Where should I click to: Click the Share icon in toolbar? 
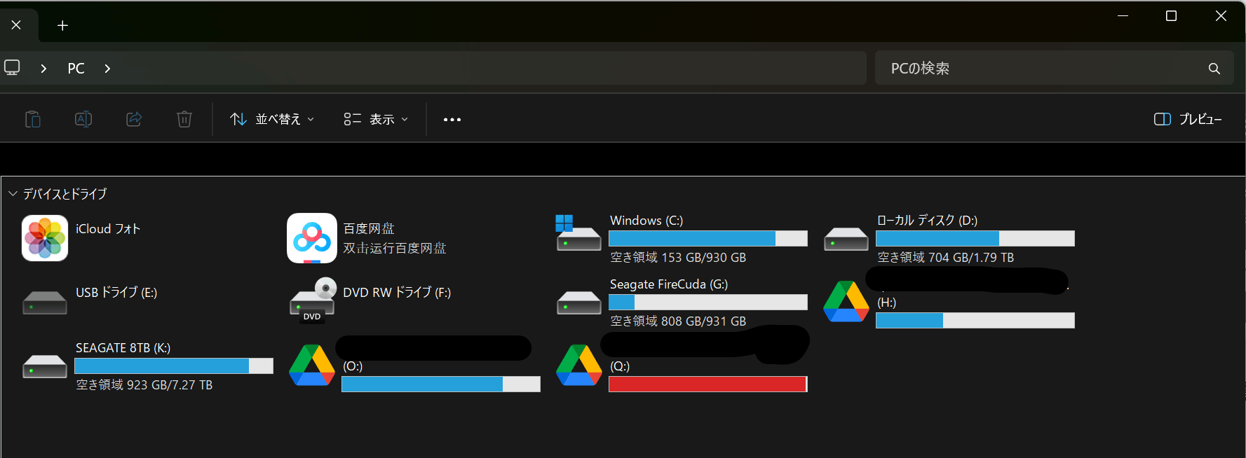[134, 119]
